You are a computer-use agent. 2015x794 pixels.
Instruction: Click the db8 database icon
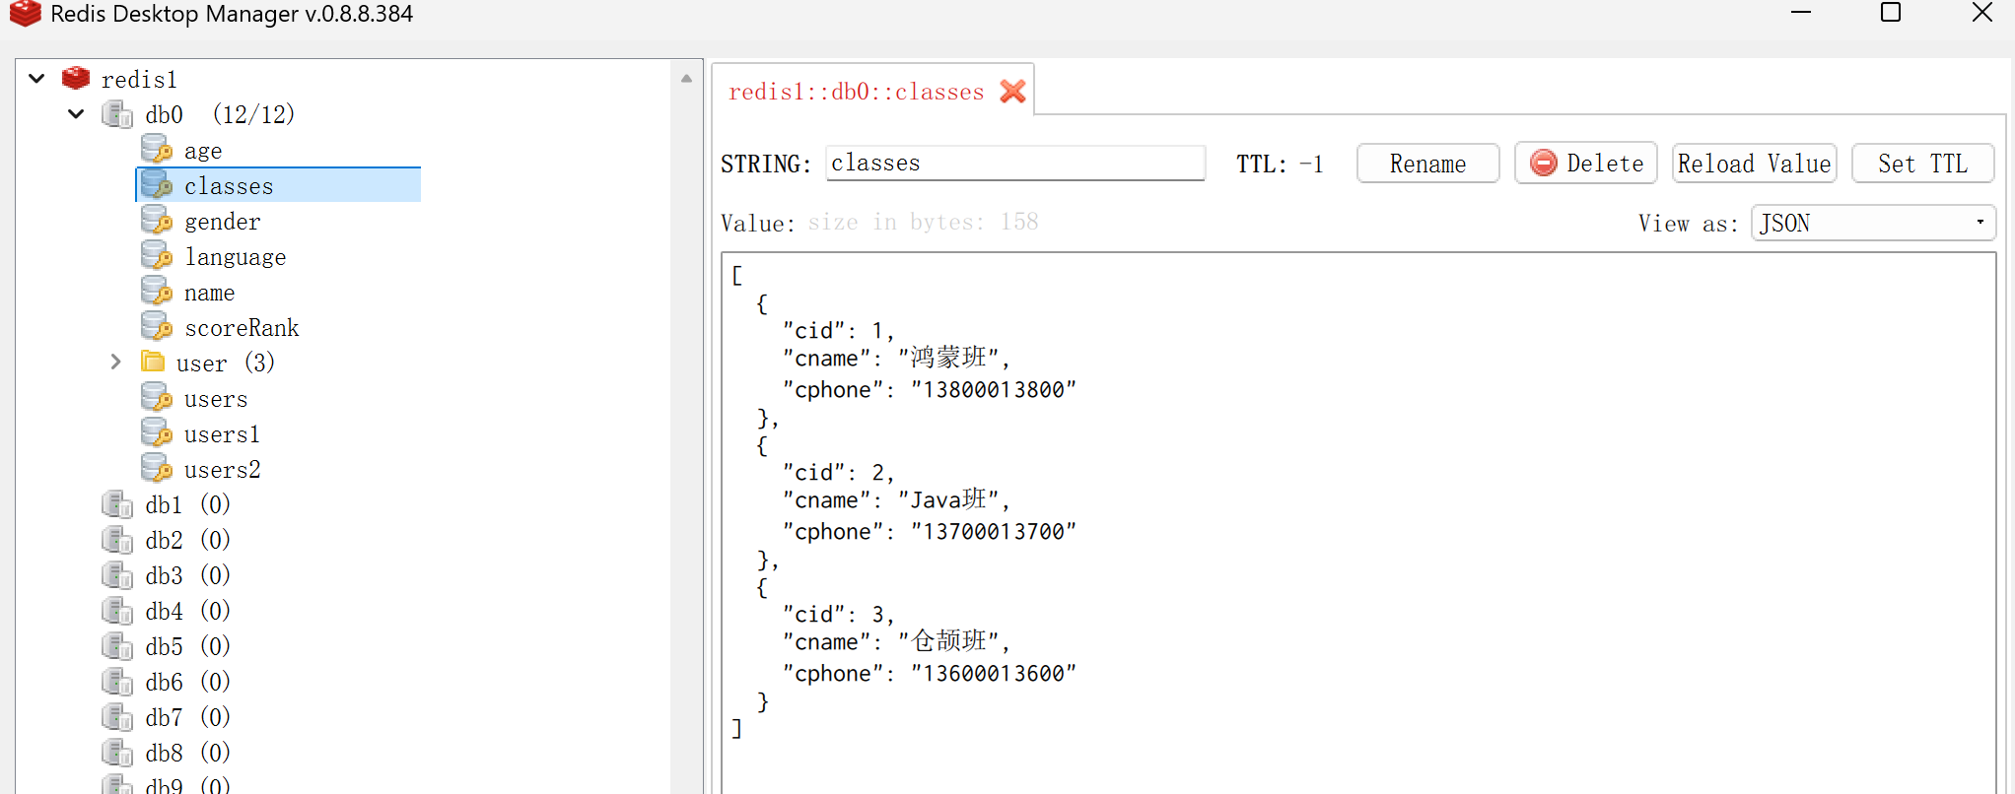[117, 753]
